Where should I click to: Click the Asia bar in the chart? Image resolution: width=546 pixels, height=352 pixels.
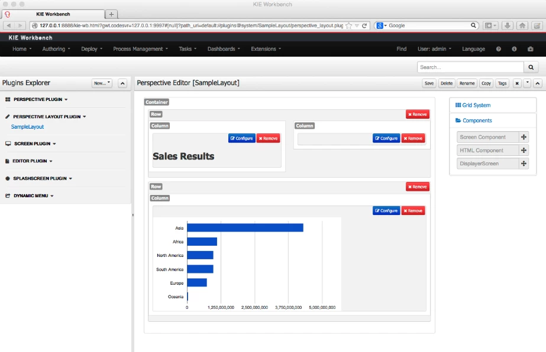coord(245,228)
